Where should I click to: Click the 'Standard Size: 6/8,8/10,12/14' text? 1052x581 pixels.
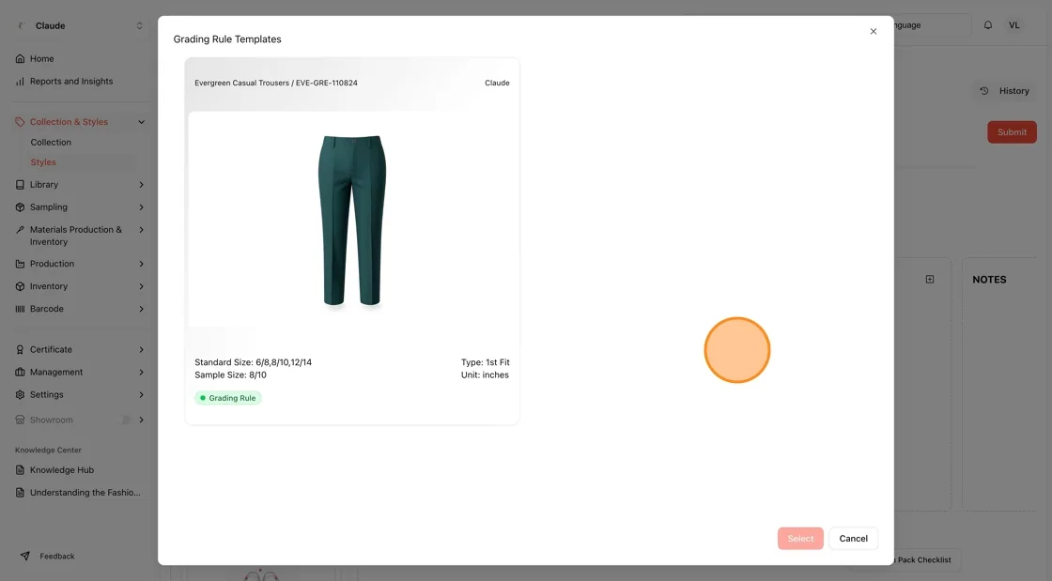pos(253,362)
